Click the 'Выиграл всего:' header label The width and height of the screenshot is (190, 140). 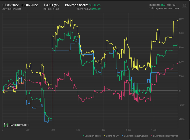pos(77,5)
